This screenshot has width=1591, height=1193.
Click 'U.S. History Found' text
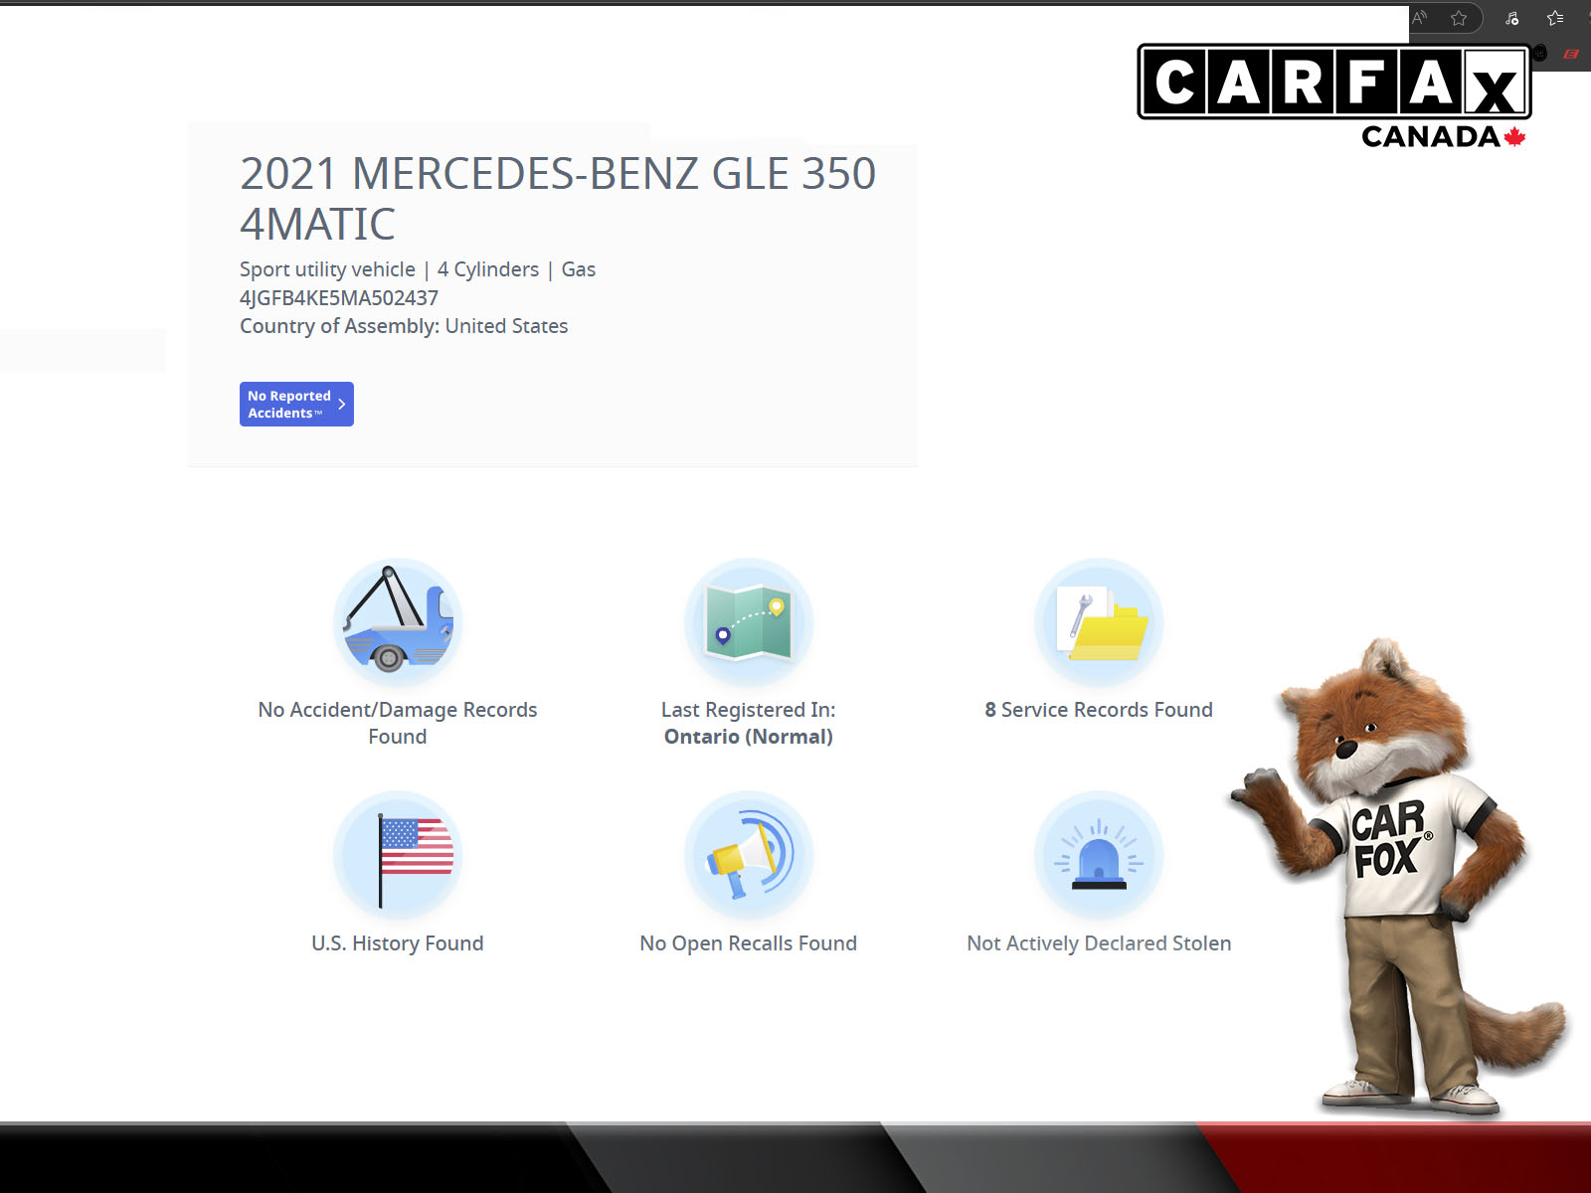(x=398, y=943)
